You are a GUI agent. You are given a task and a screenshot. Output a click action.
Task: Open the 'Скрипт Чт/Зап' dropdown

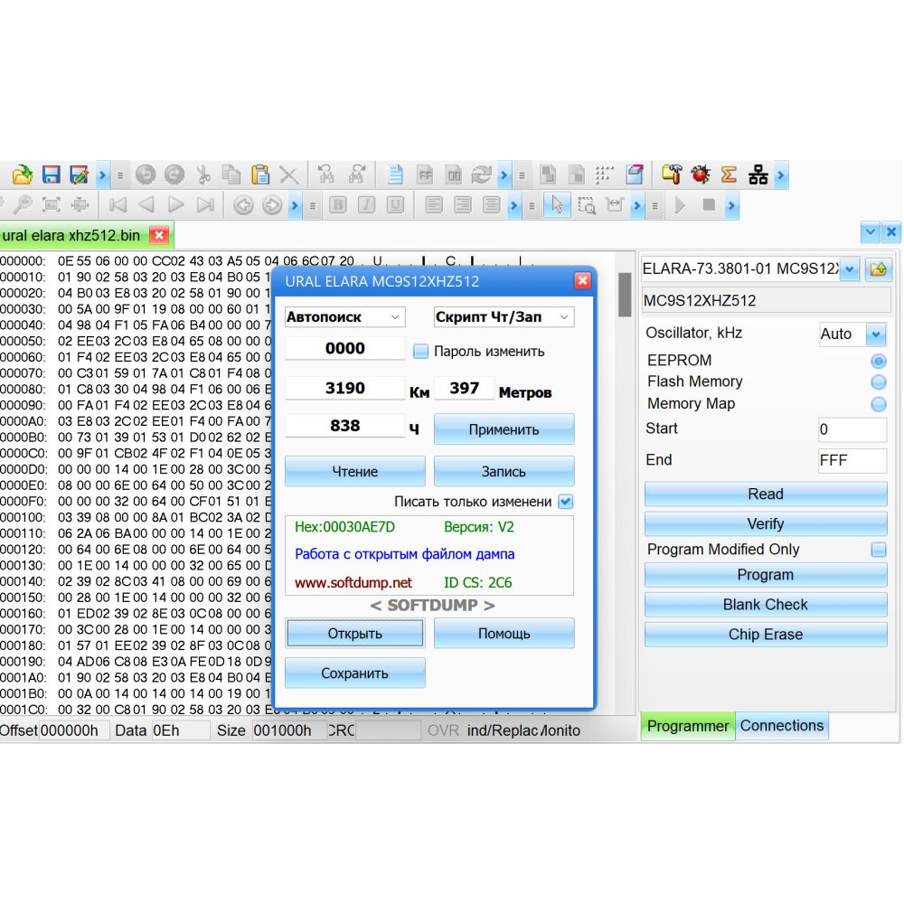pos(504,317)
